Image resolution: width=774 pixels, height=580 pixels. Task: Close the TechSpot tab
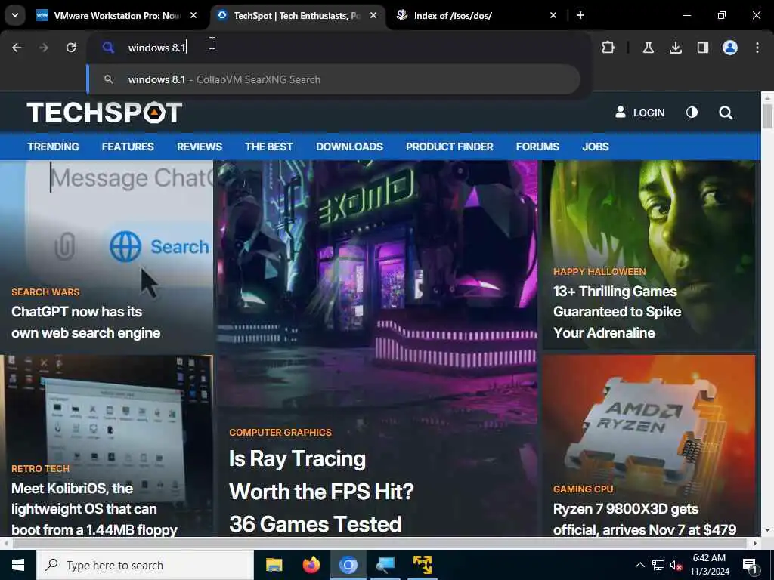coord(373,15)
